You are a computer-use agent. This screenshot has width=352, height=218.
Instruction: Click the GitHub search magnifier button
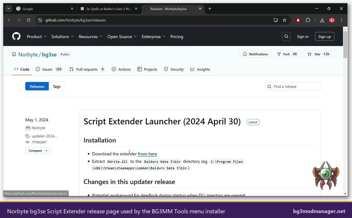[286, 36]
